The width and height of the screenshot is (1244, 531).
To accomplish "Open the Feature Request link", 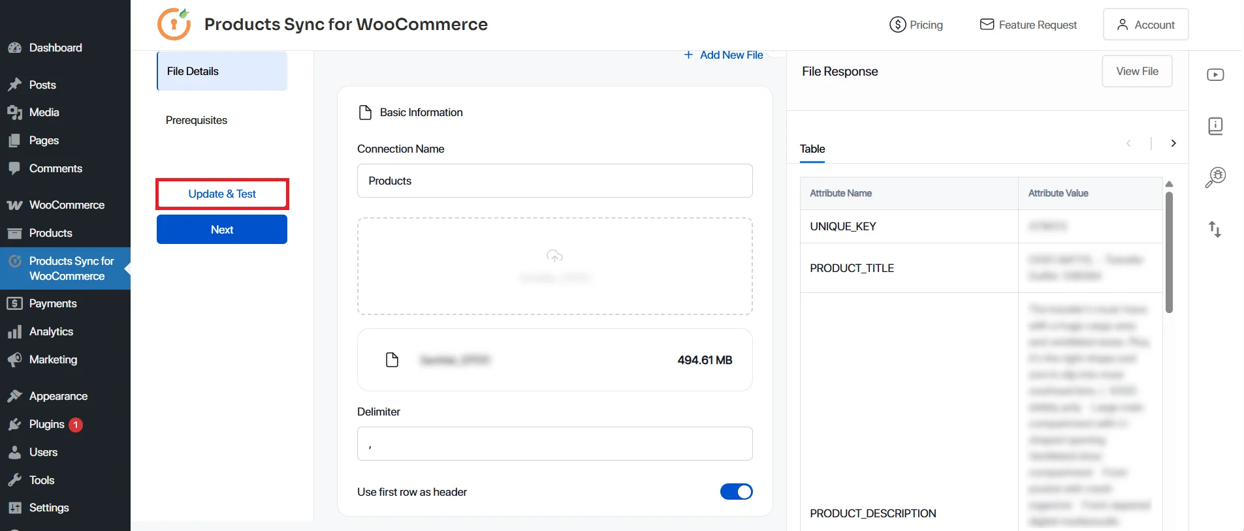I will (x=1029, y=25).
